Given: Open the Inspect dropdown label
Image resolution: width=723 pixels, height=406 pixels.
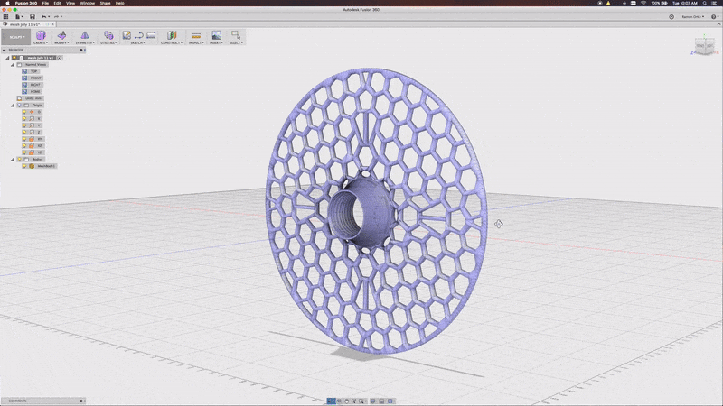Looking at the screenshot, I should point(196,42).
